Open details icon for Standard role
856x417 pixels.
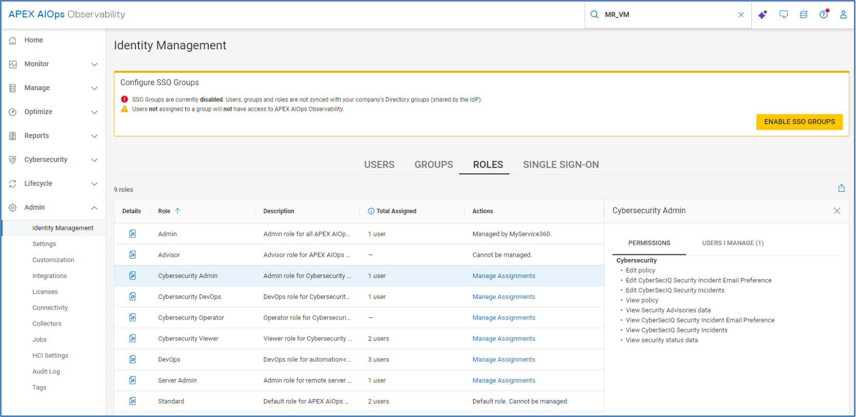132,401
